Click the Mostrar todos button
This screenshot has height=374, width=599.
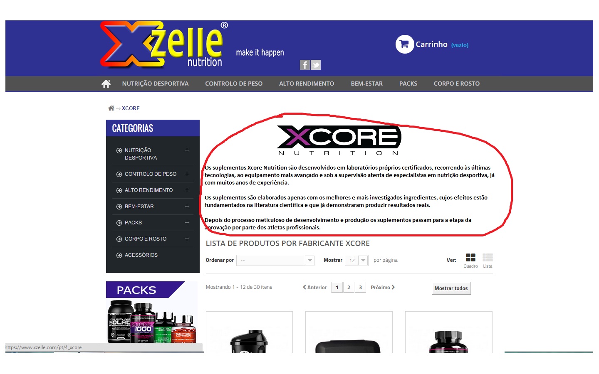coord(451,288)
